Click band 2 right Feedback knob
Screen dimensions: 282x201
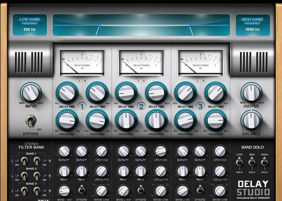[x=156, y=121]
